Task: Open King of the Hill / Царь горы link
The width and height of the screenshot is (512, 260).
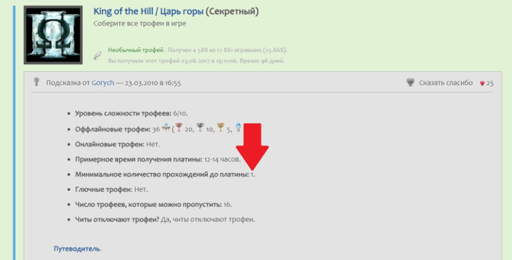Action: click(149, 11)
